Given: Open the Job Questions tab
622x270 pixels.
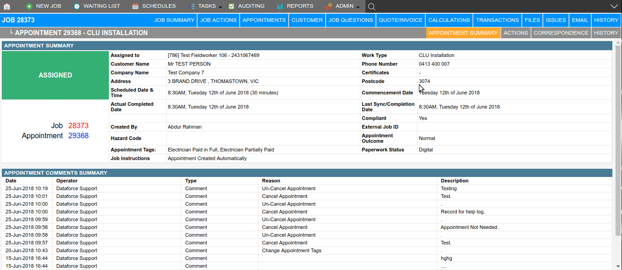Looking at the screenshot, I should pos(351,20).
